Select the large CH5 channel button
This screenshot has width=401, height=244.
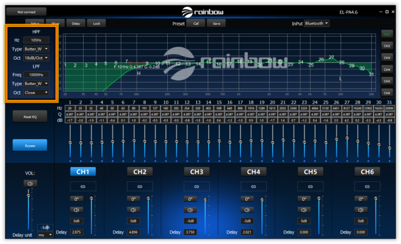pyautogui.click(x=310, y=171)
